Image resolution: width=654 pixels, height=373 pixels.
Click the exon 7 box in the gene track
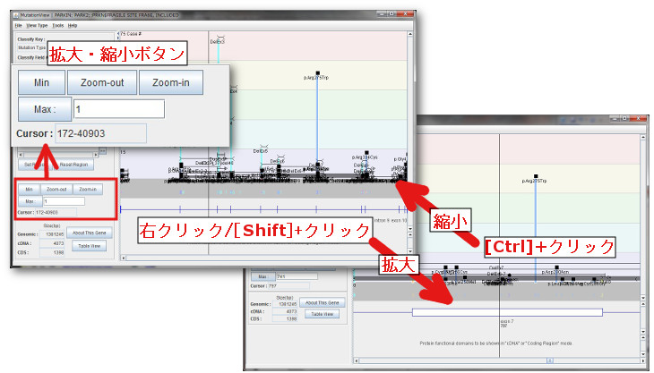507,312
